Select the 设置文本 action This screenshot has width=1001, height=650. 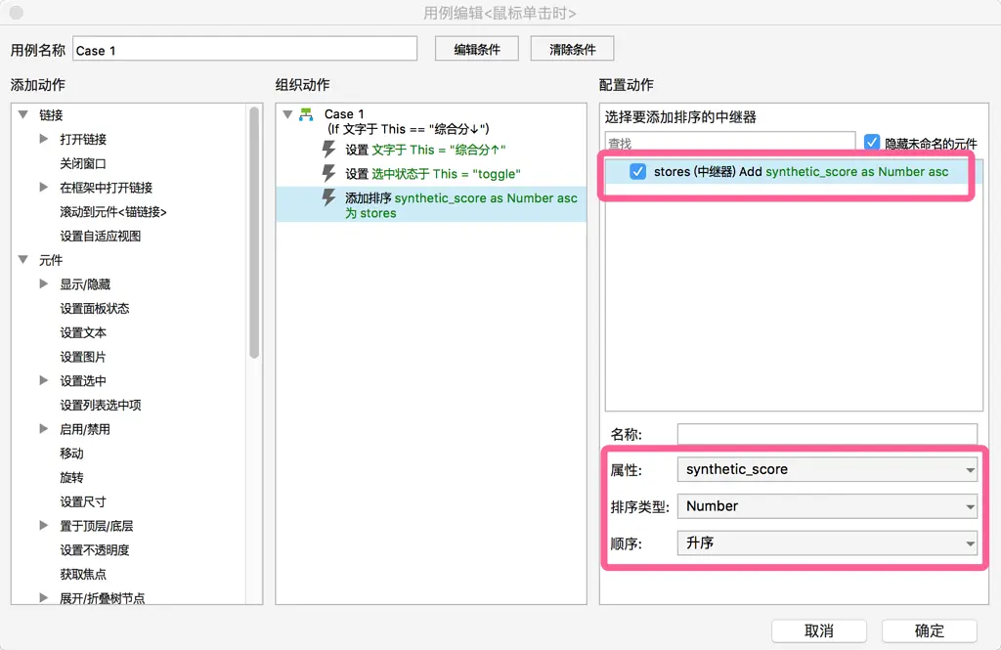[83, 332]
